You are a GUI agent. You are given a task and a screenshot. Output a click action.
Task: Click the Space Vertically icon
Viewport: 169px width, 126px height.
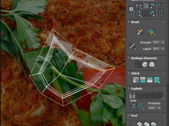pos(161,14)
